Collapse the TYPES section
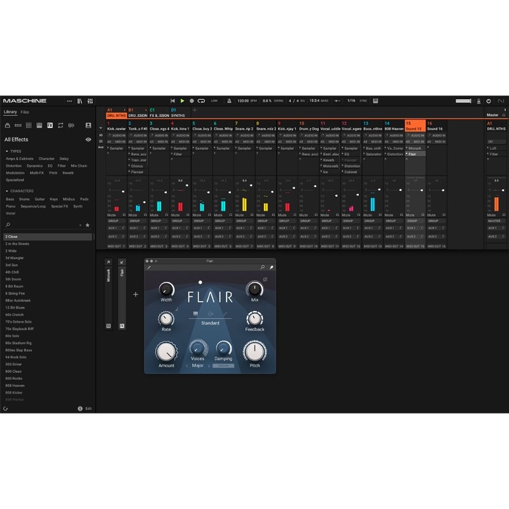Viewport: 509px width, 509px height. (x=7, y=151)
